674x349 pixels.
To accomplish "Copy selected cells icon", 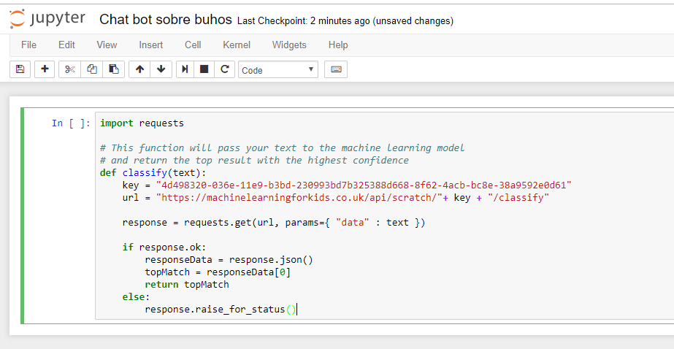I will 91,69.
